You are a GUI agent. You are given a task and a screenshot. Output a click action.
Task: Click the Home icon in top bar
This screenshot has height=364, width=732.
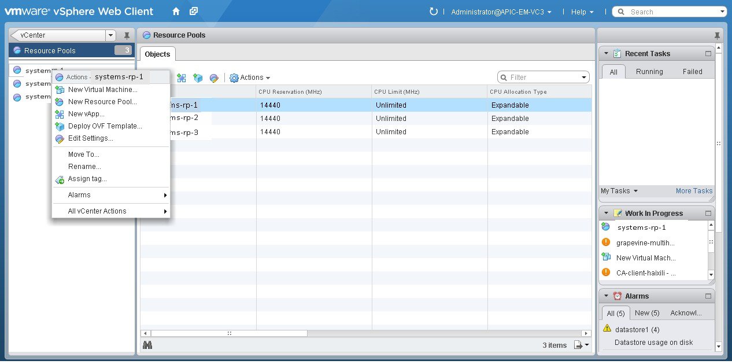click(x=176, y=12)
